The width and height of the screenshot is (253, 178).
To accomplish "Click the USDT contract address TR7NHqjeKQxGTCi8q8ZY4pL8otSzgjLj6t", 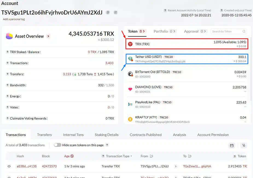I will [x=160, y=61].
